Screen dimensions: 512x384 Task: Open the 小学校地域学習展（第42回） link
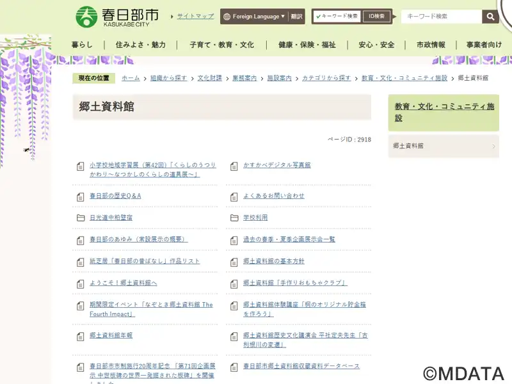[153, 170]
